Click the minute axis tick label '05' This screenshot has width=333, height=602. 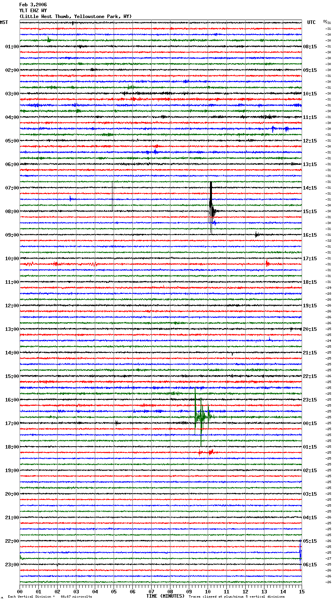[x=114, y=591]
